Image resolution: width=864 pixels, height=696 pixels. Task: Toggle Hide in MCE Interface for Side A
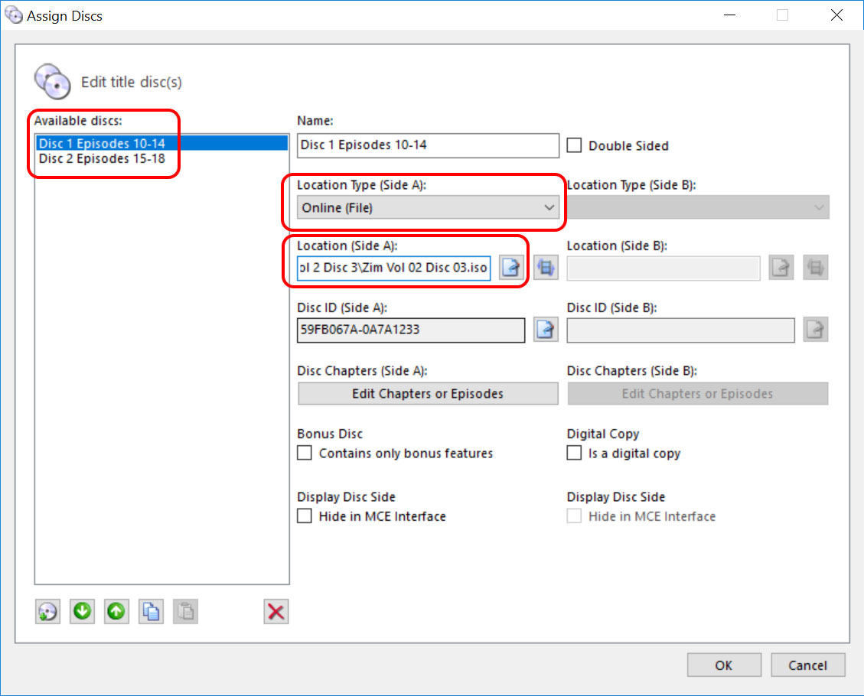(305, 516)
